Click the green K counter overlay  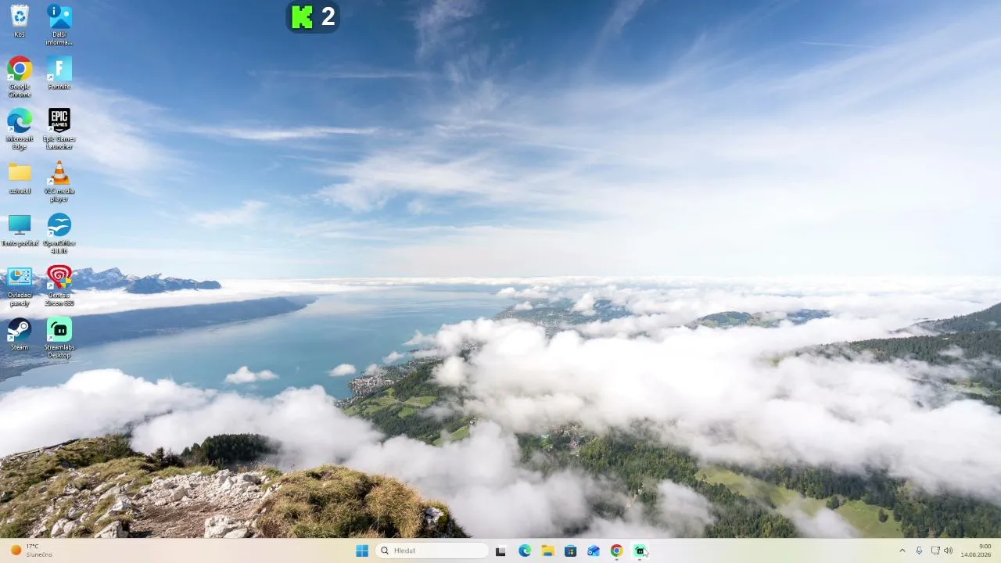coord(313,16)
